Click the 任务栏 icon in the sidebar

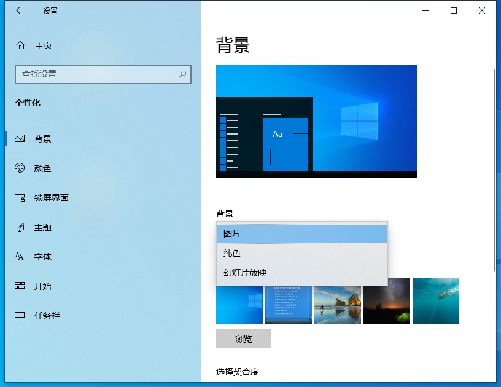tap(20, 316)
